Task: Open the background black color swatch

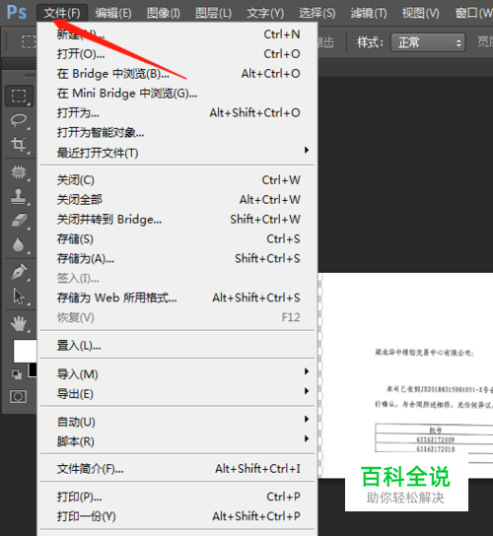Action: click(33, 370)
